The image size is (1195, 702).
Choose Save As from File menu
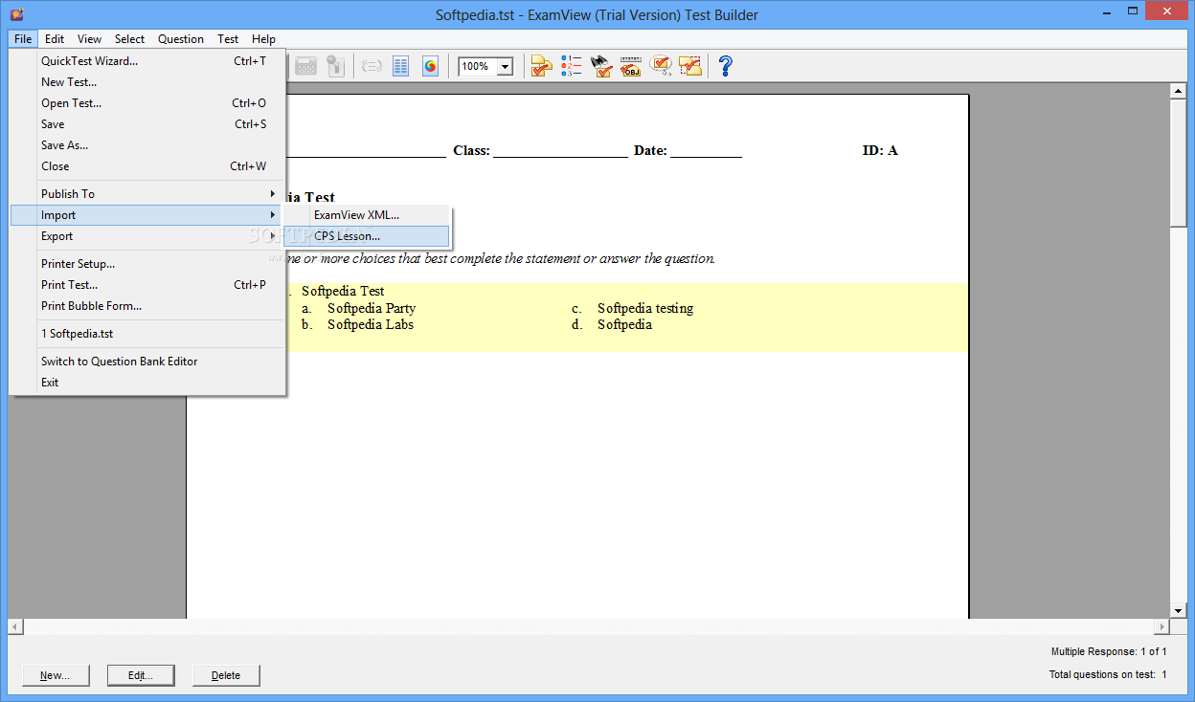click(x=147, y=145)
